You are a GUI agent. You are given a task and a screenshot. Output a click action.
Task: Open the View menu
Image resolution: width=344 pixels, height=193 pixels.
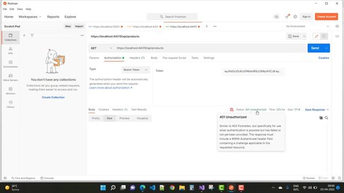(20, 9)
